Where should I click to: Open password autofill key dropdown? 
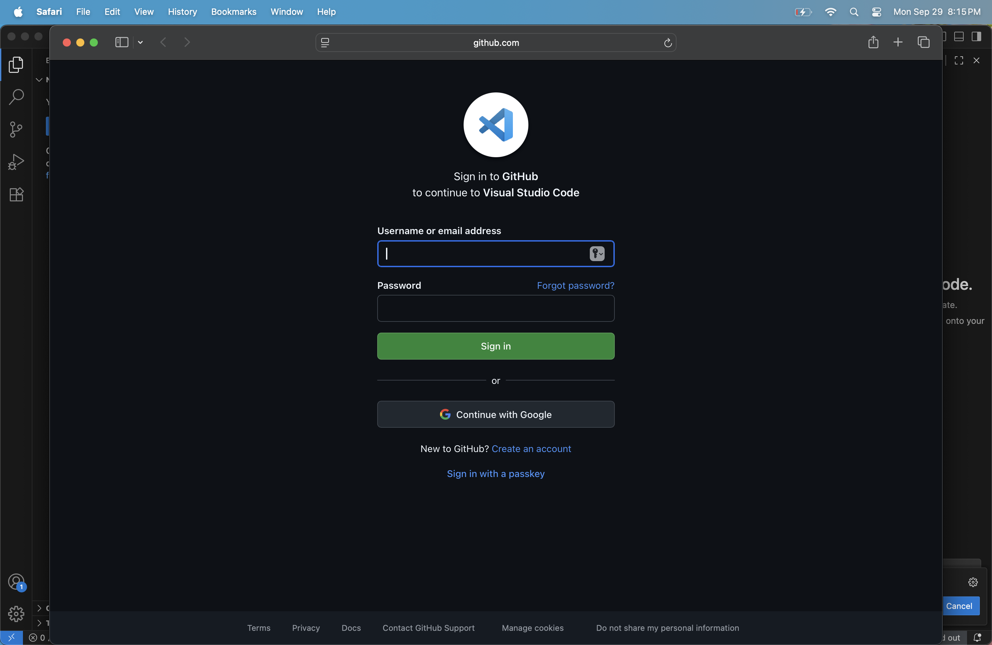pos(597,253)
